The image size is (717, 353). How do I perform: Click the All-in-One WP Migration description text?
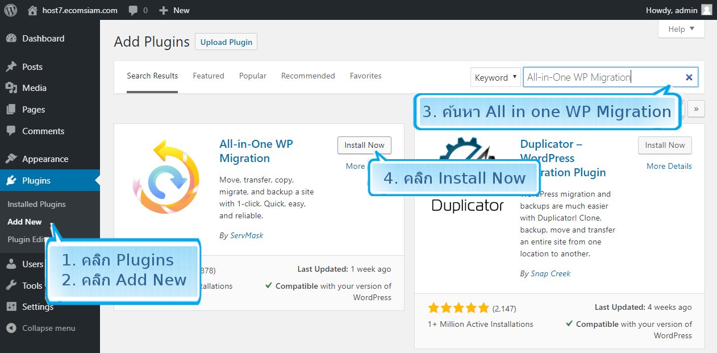pos(266,198)
